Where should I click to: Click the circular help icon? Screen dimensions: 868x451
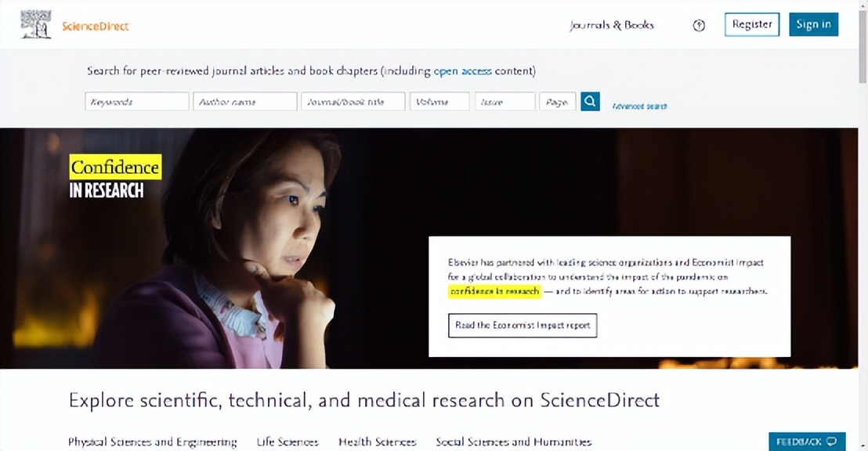[x=699, y=26]
